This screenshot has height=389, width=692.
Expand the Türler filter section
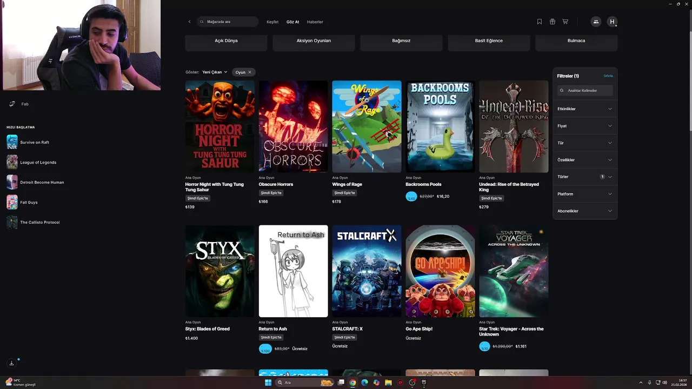point(585,177)
